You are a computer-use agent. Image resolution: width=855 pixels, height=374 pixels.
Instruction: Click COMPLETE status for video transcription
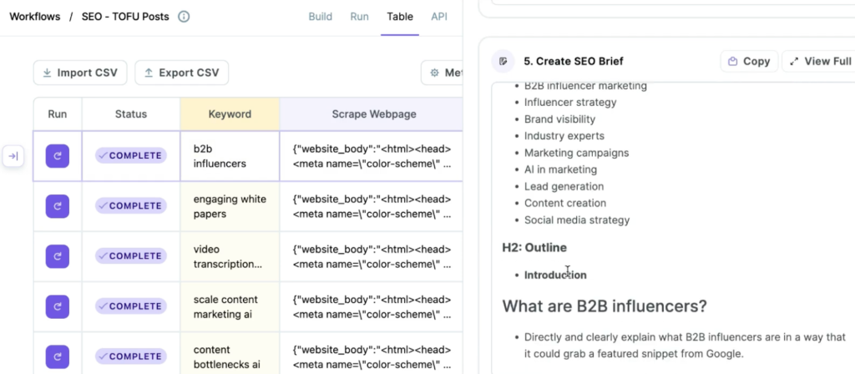[131, 256]
